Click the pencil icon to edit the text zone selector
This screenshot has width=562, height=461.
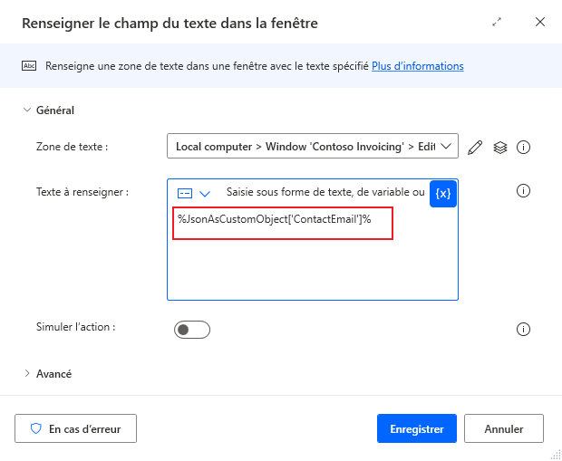(475, 148)
